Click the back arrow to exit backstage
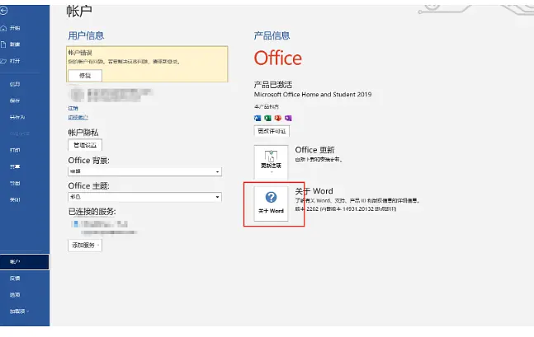 click(x=4, y=11)
